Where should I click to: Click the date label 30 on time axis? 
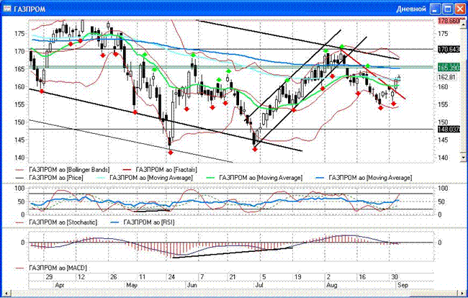pos(395,277)
